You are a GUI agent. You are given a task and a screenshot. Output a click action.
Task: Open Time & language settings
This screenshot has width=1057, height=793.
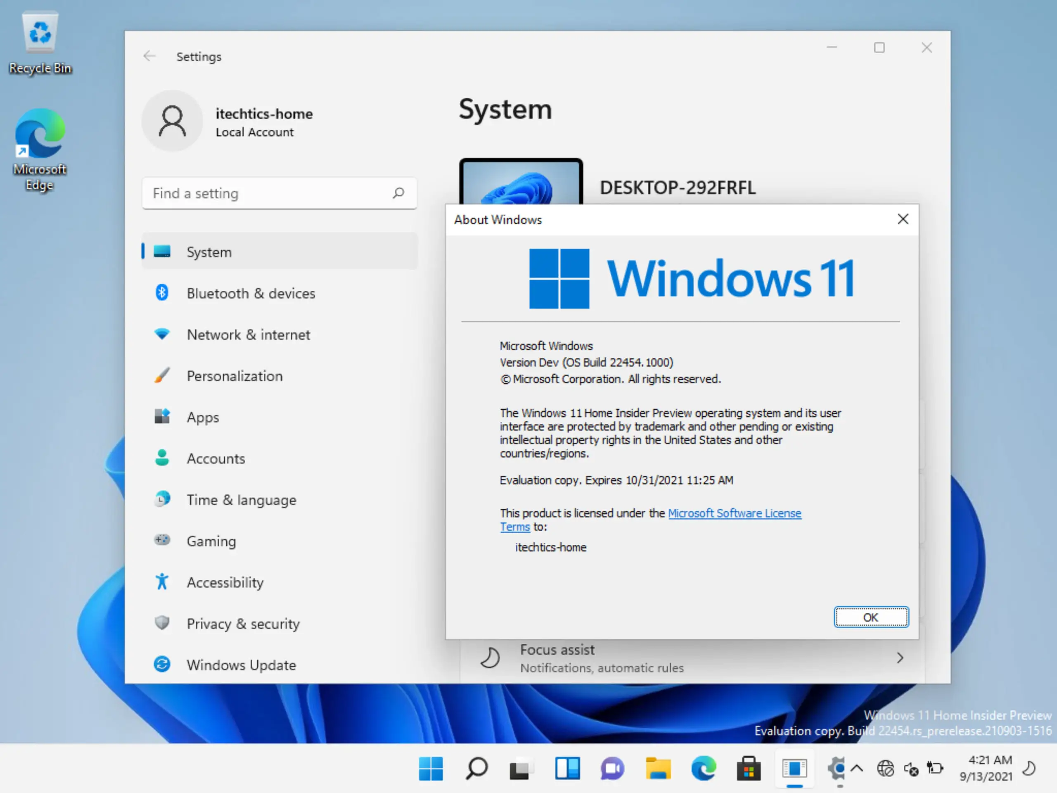pos(280,499)
